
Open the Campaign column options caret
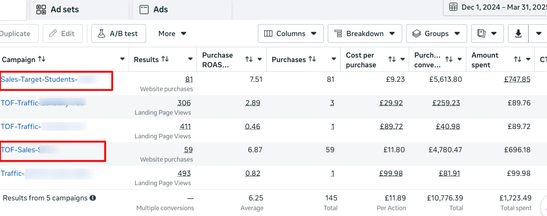pos(122,59)
